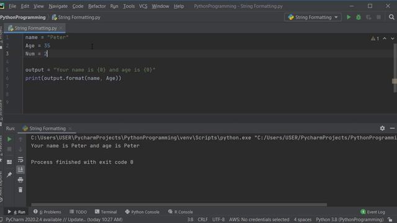
Task: Click the 3:8 line-column indicator
Action: [190, 220]
